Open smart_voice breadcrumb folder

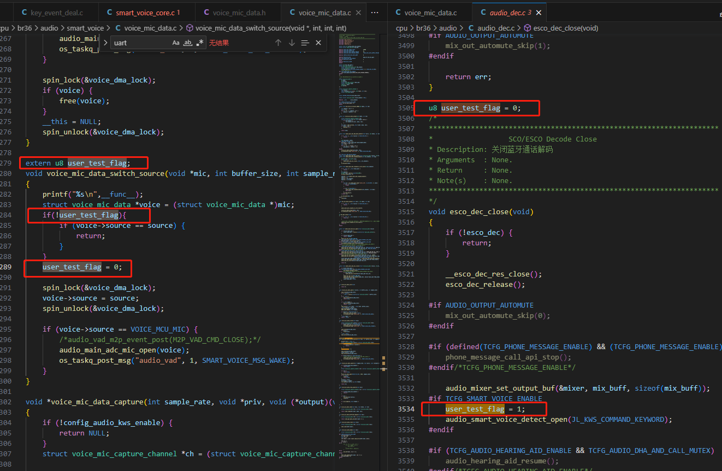(85, 28)
